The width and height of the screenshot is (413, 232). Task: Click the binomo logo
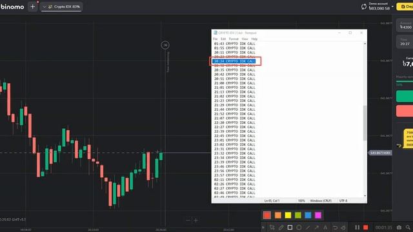coord(12,6)
